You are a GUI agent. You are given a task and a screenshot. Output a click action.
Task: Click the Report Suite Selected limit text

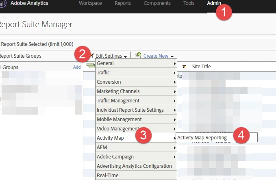tap(37, 44)
